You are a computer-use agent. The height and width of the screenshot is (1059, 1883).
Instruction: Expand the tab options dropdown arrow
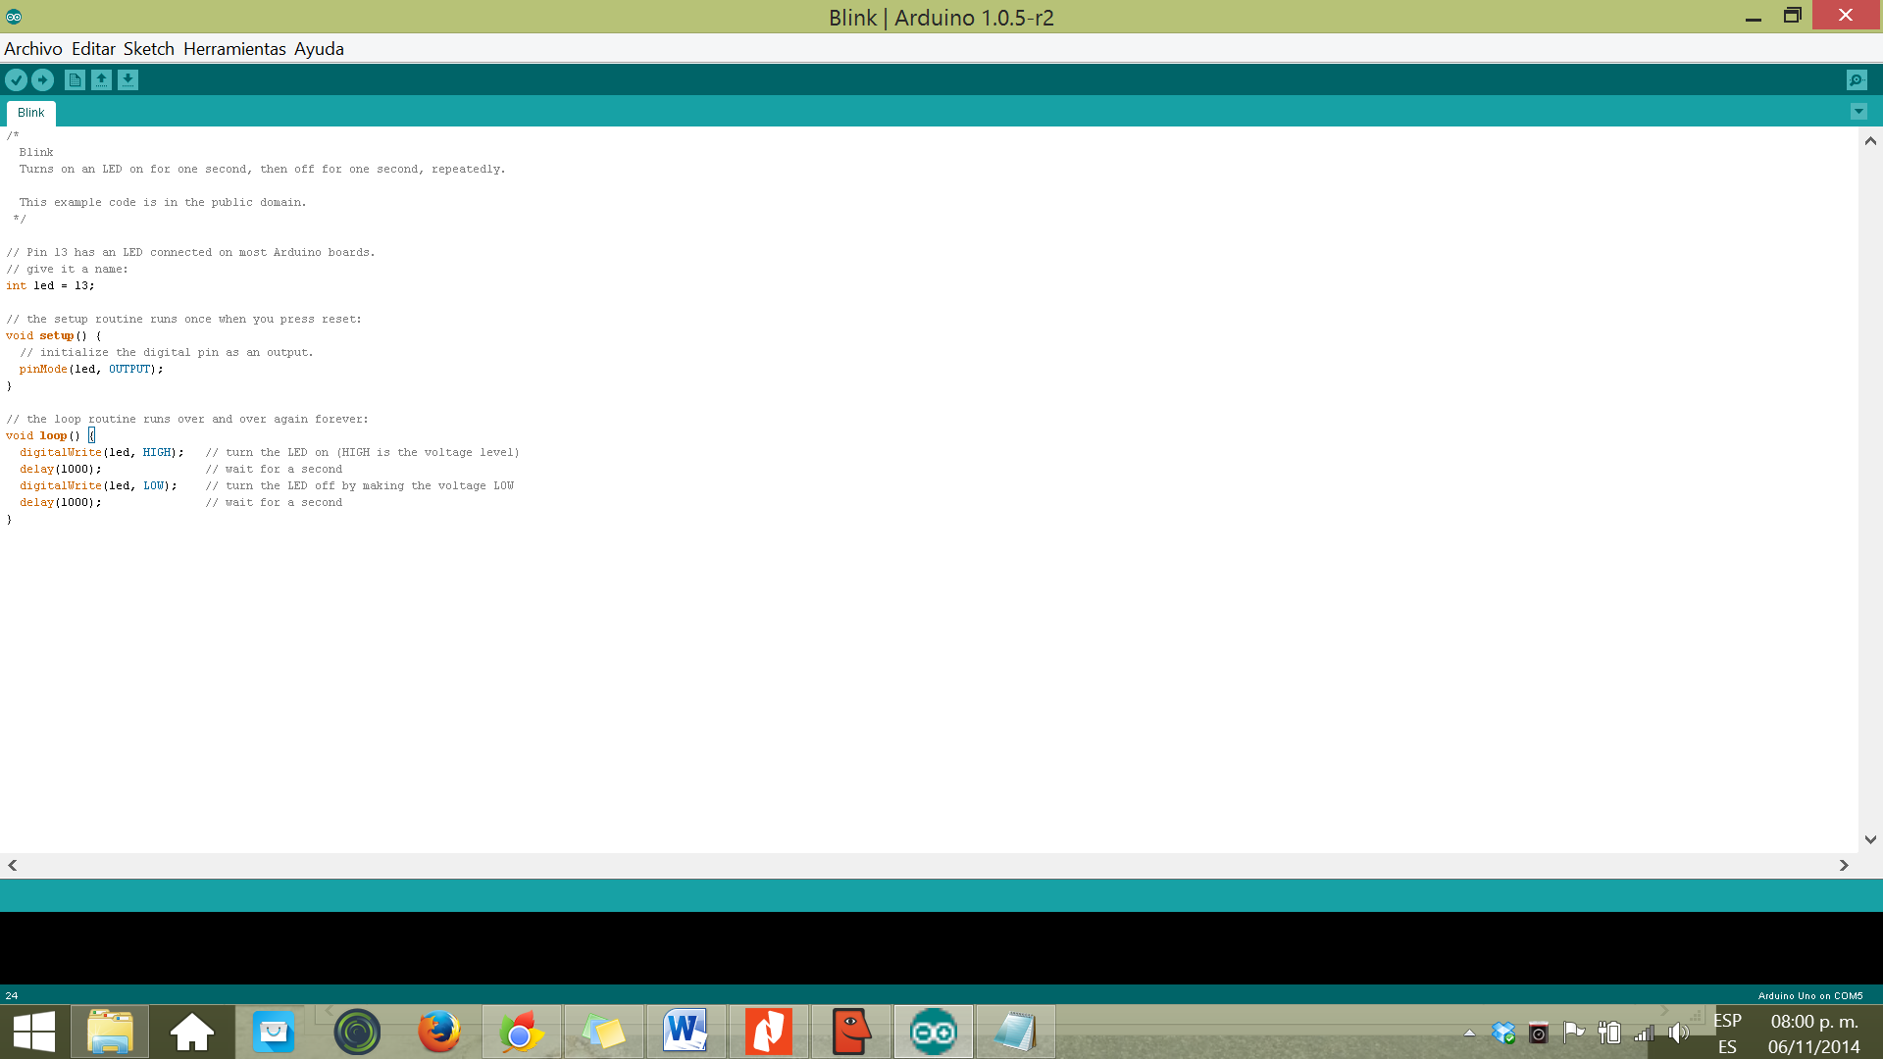1858,112
